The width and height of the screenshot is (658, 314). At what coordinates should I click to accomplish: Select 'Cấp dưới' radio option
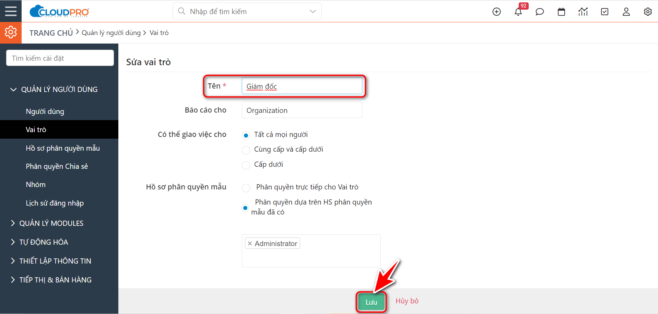pos(246,165)
